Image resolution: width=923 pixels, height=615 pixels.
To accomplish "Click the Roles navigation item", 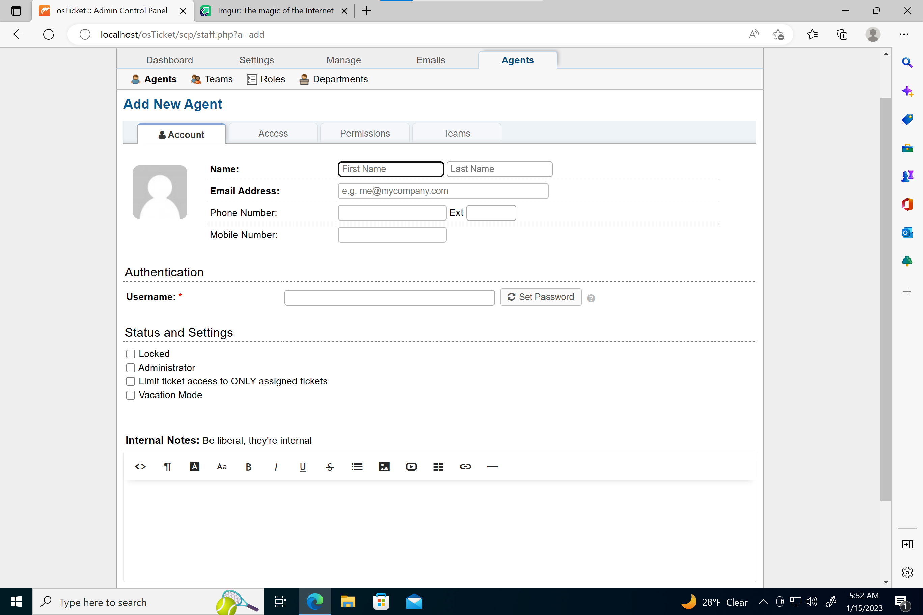I will tap(273, 79).
